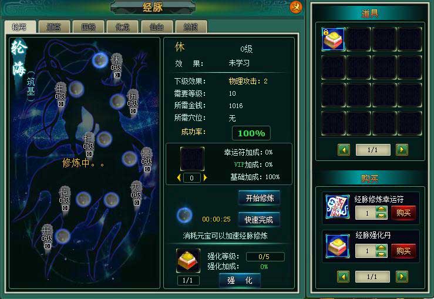Switch to the 仙台 tab
Screen dimensions: 434x299
pyautogui.click(x=157, y=27)
